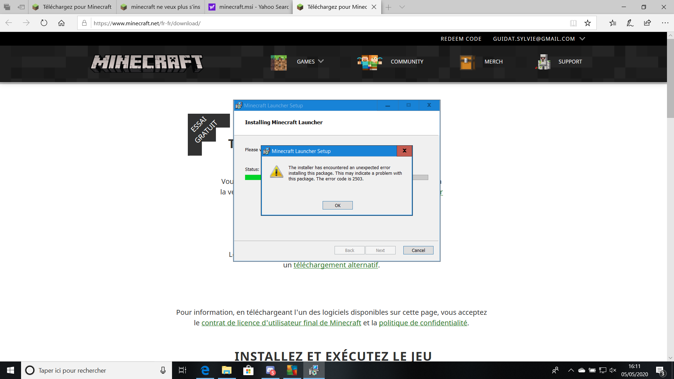Click the disabled Next button in setup
This screenshot has width=674, height=379.
click(380, 250)
